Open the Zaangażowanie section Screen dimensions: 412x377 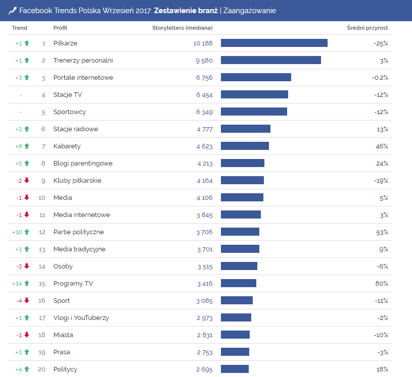coord(251,10)
